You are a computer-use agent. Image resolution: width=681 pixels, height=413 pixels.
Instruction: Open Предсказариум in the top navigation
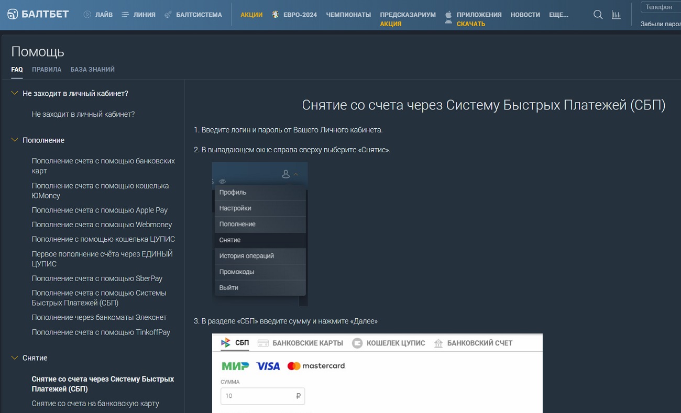408,15
